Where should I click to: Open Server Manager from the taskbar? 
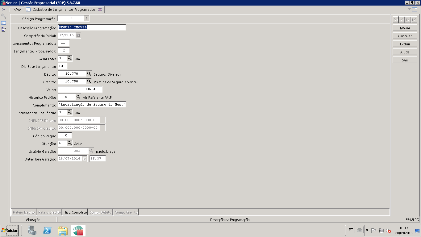(32, 230)
